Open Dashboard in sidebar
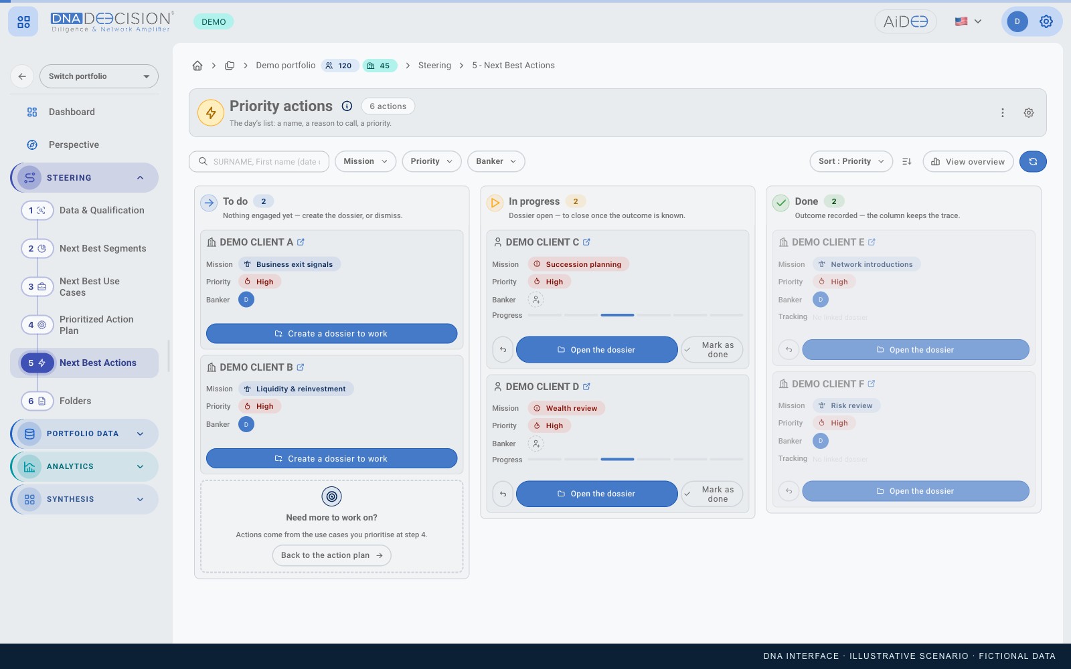This screenshot has width=1071, height=669. [x=85, y=112]
